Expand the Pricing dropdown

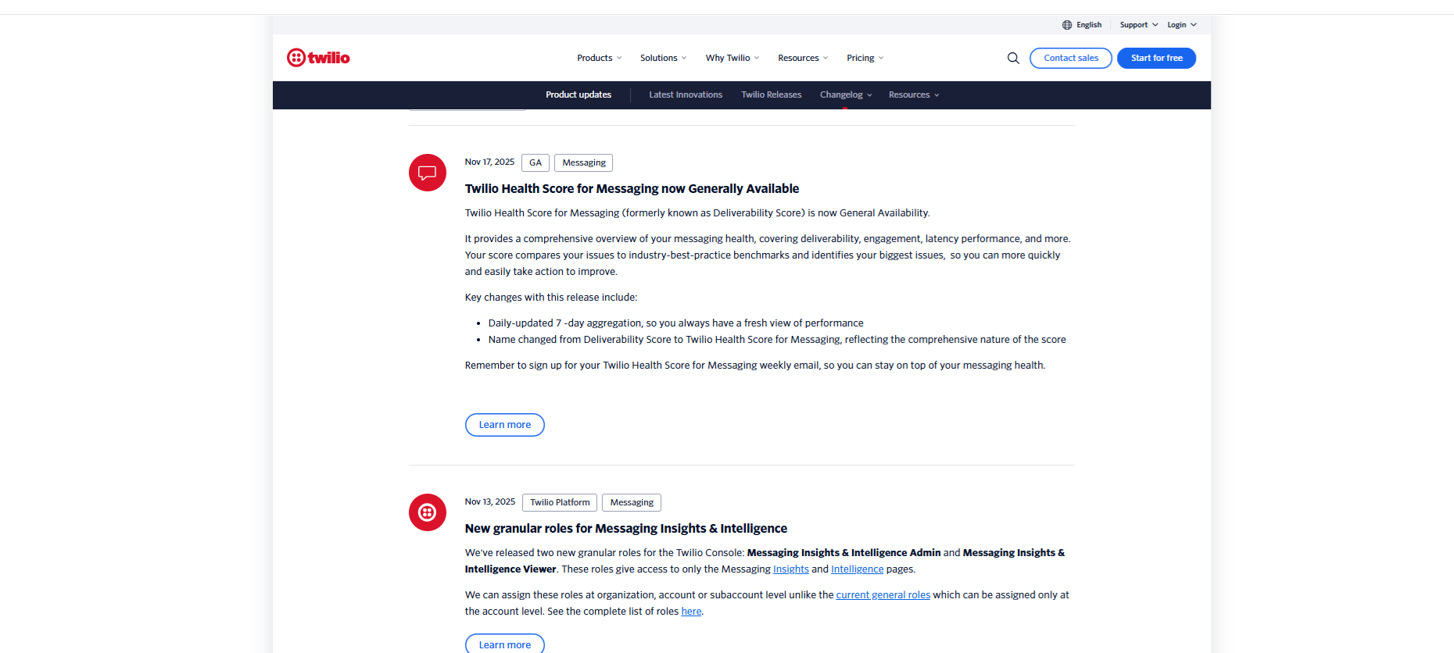[865, 58]
